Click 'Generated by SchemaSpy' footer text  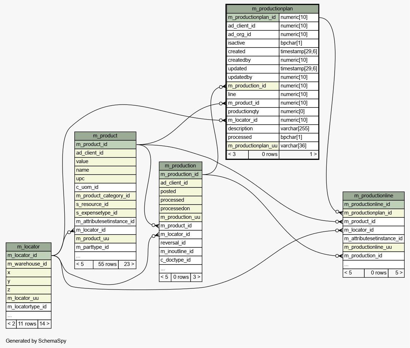coord(36,341)
